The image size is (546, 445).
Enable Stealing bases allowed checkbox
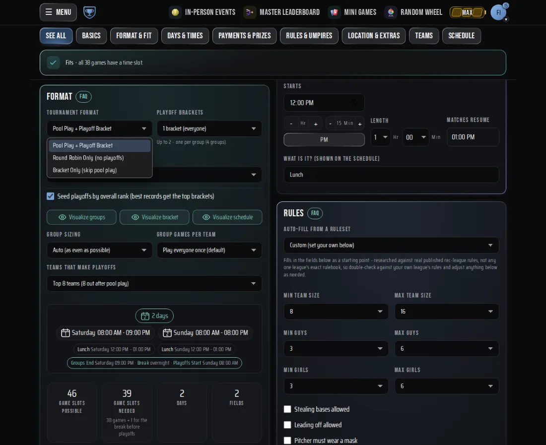click(287, 409)
